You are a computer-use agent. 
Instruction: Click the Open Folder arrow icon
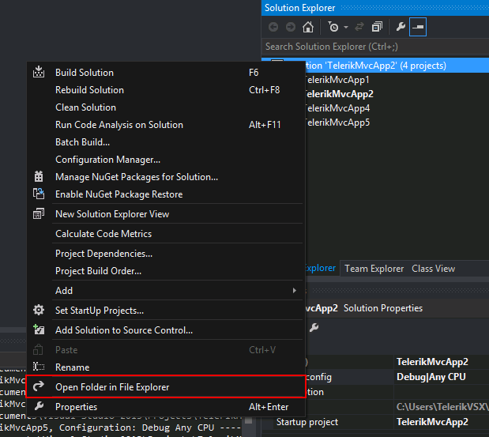(x=39, y=386)
